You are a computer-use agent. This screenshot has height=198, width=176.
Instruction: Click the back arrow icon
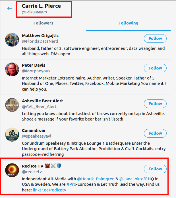pyautogui.click(x=10, y=8)
